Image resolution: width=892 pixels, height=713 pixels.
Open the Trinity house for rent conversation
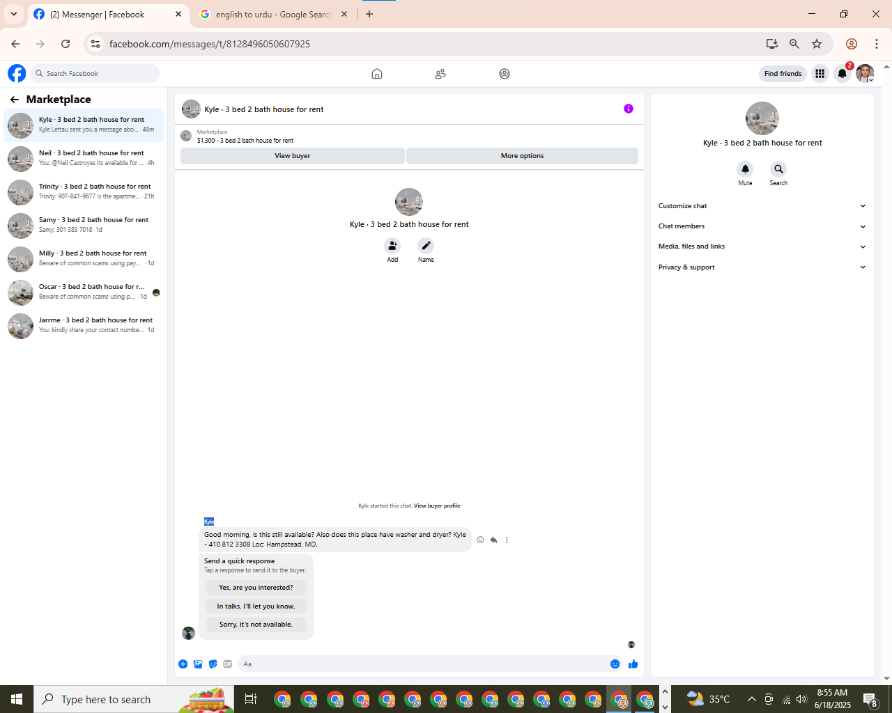click(x=84, y=192)
